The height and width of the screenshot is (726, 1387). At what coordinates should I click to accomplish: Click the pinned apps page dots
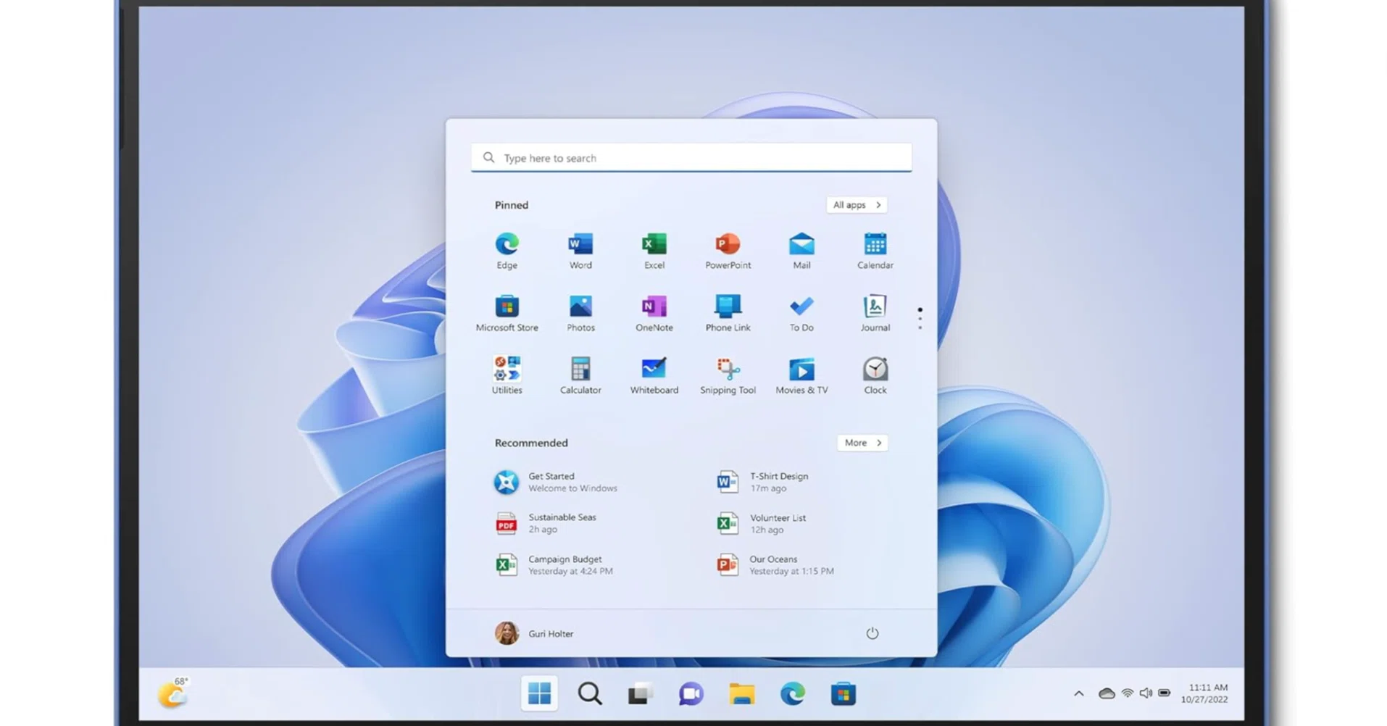[920, 319]
